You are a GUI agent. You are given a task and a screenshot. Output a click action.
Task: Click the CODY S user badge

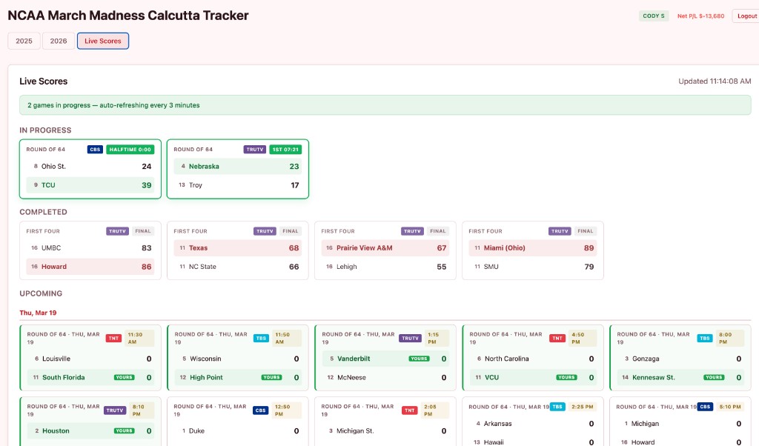coord(654,16)
